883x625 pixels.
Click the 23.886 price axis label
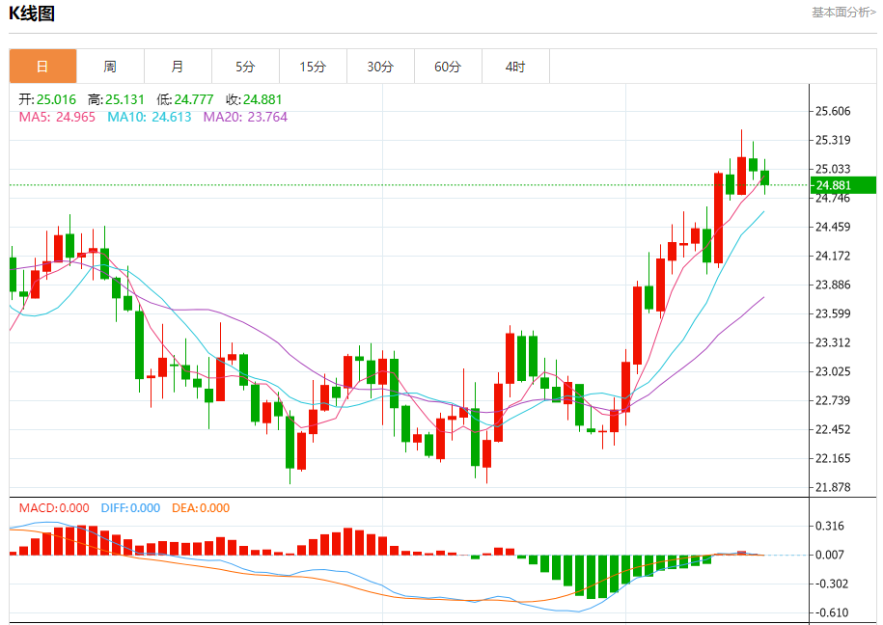click(833, 285)
